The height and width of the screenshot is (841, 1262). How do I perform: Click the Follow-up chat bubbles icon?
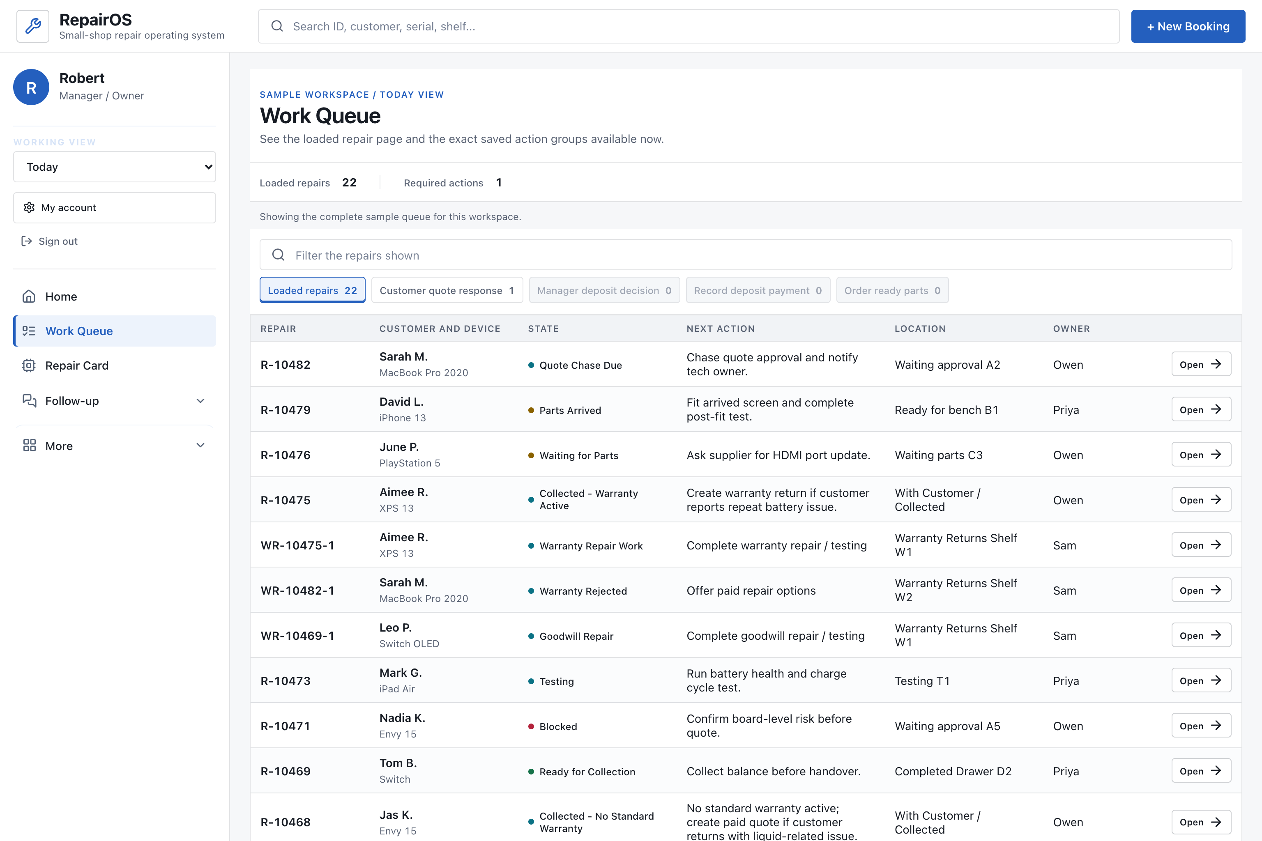(29, 401)
